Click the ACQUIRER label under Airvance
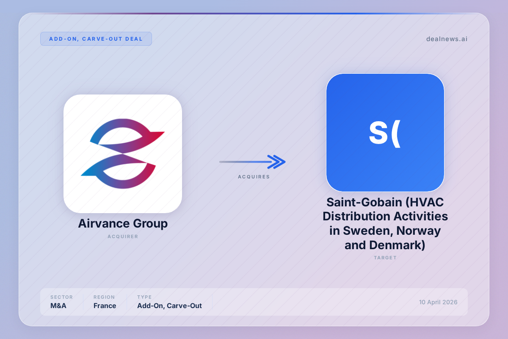Image resolution: width=508 pixels, height=339 pixels. pos(123,236)
